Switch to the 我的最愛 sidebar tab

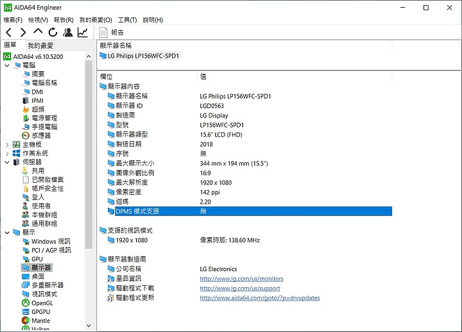40,46
